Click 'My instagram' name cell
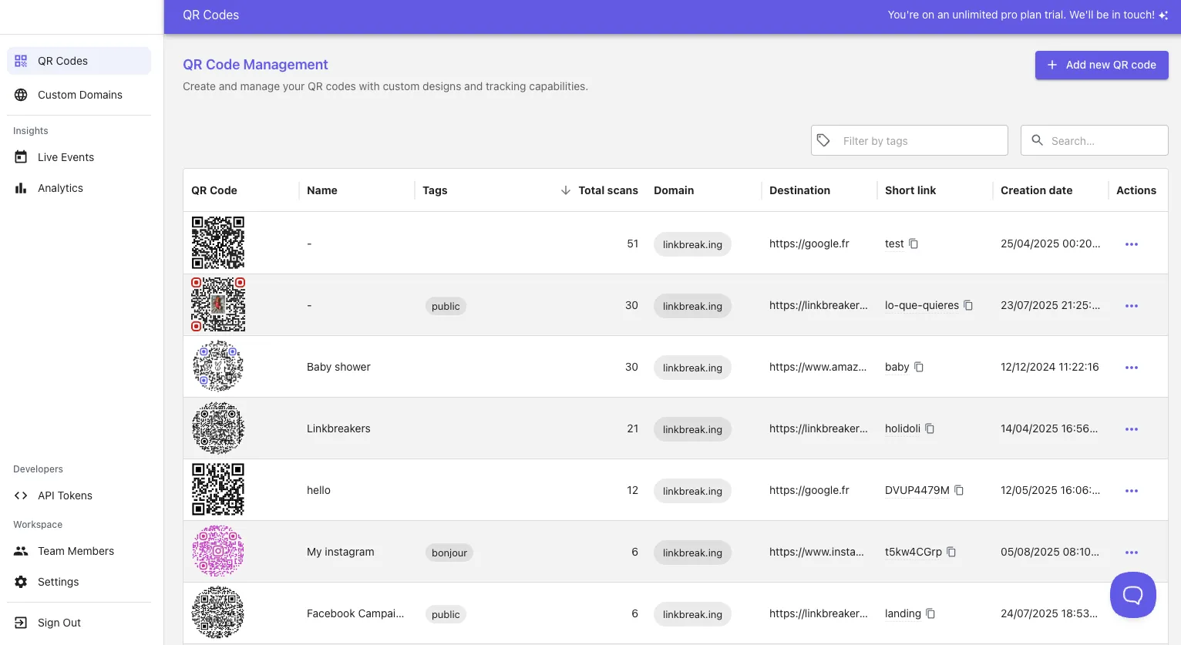This screenshot has width=1181, height=645. tap(341, 552)
